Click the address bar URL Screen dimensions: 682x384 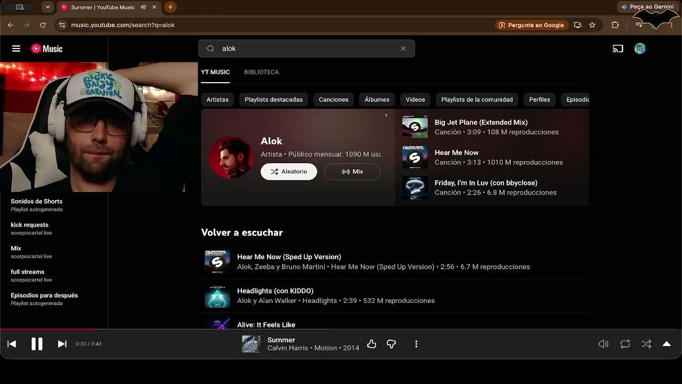coord(123,25)
